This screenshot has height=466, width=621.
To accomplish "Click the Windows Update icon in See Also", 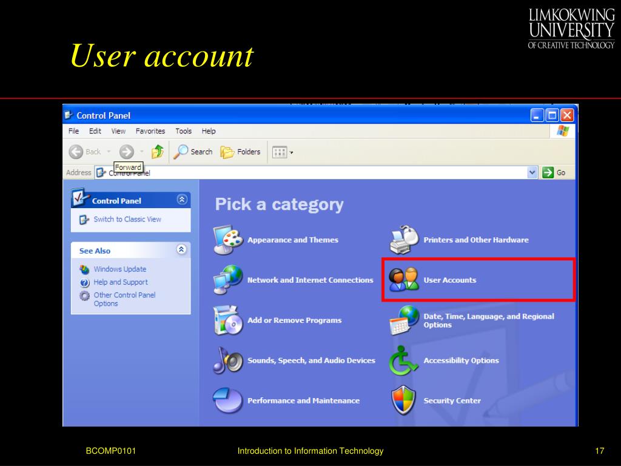I will (84, 269).
